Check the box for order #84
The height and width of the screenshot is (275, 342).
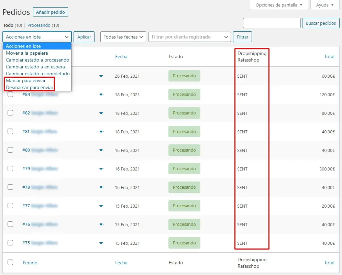point(10,95)
